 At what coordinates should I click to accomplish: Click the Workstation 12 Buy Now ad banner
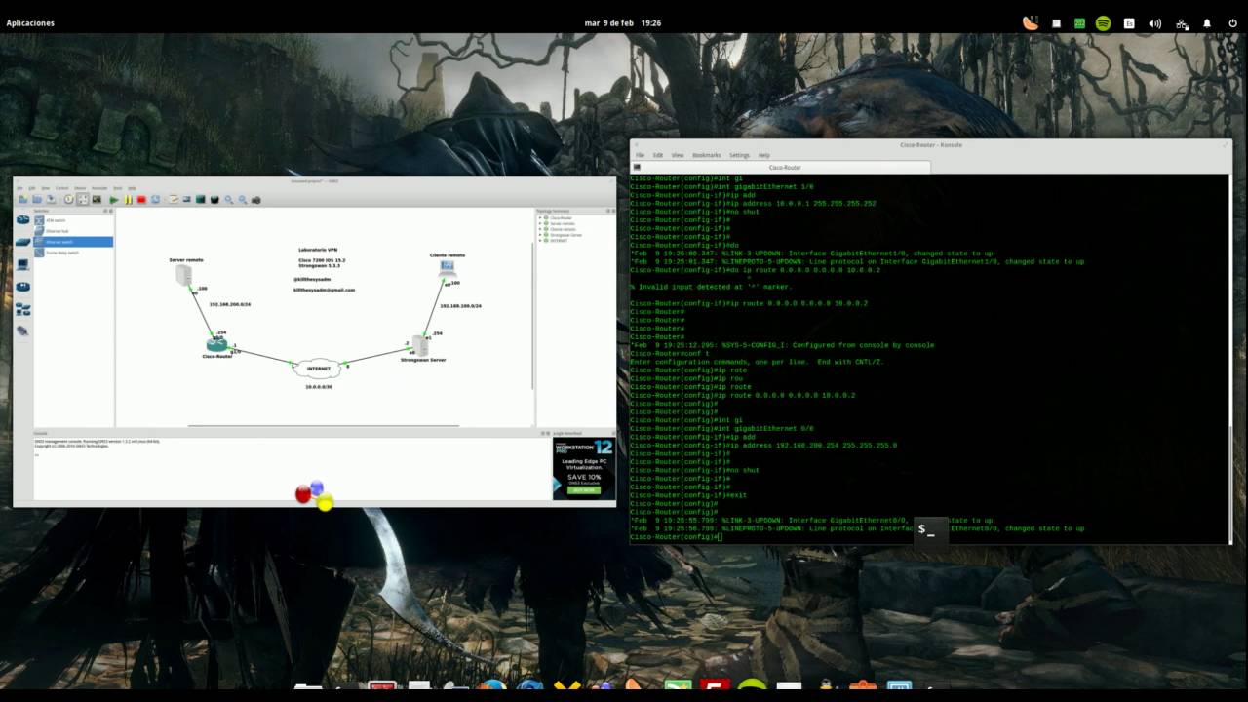(x=583, y=469)
